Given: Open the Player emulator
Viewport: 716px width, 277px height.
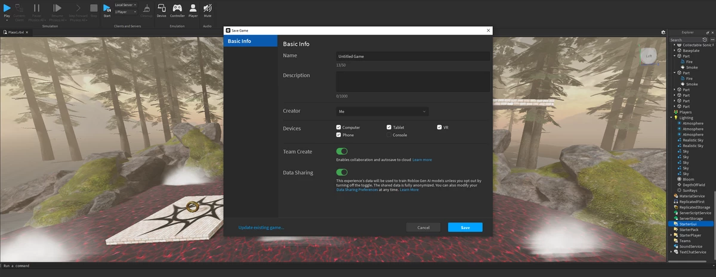Looking at the screenshot, I should [193, 8].
